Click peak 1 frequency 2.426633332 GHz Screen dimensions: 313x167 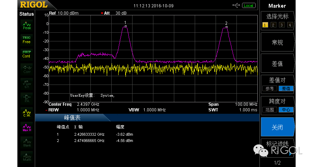coord(89,134)
